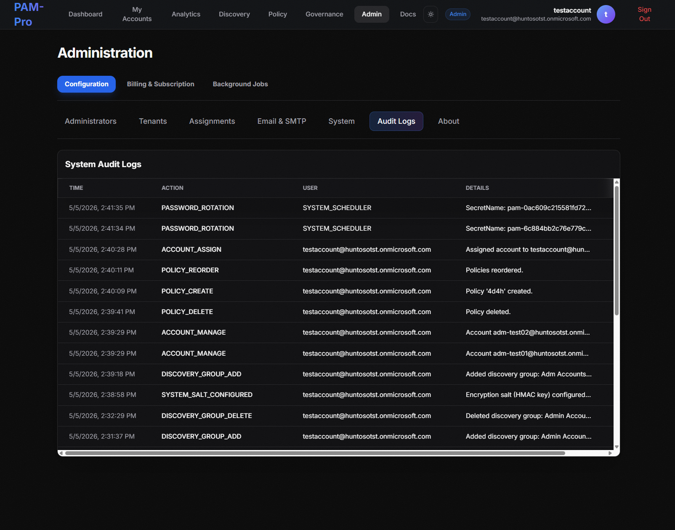Click the 2:38:58 PM timestamp cell
This screenshot has height=530, width=675.
103,395
